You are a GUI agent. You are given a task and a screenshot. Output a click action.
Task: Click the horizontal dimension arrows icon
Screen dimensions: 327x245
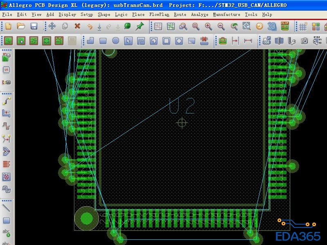[x=248, y=40]
